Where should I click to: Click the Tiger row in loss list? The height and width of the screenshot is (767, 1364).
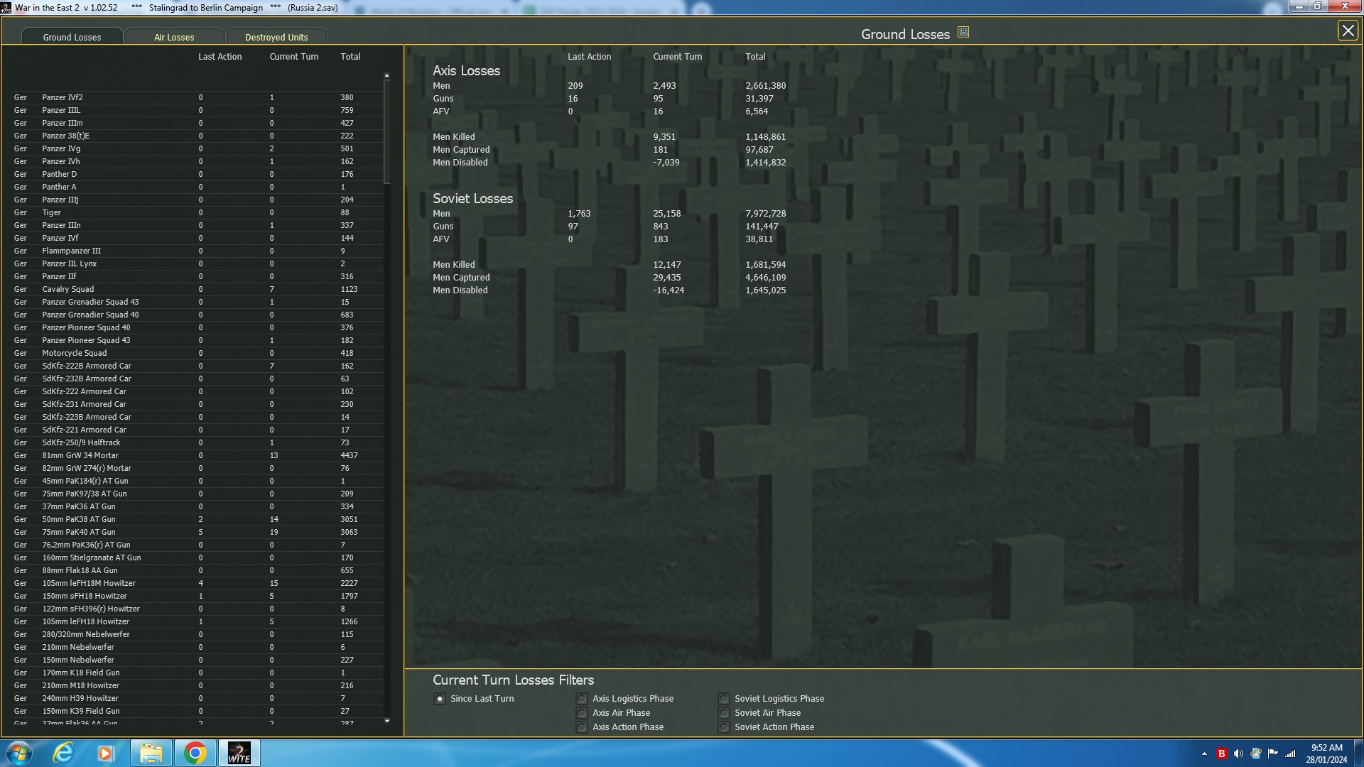pyautogui.click(x=51, y=212)
